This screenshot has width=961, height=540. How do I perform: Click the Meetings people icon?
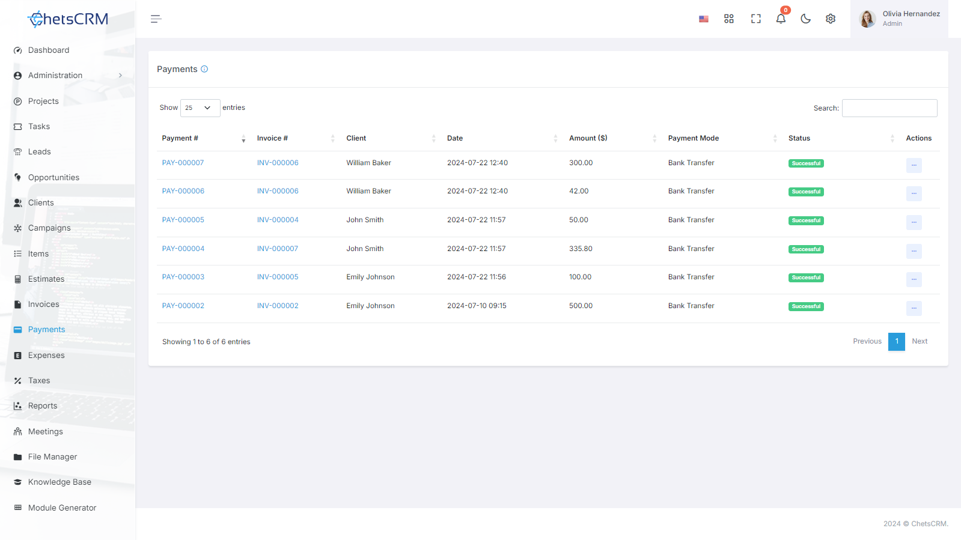pyautogui.click(x=17, y=432)
